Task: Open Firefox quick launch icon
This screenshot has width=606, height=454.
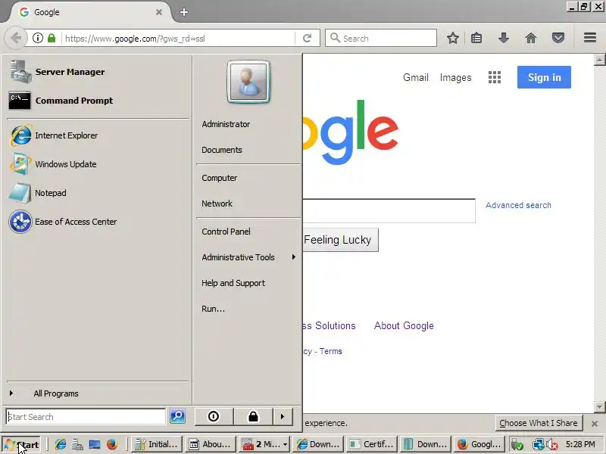Action: coord(111,444)
